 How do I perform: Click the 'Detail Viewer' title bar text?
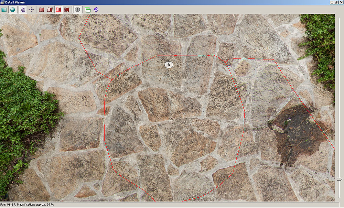(x=15, y=2)
